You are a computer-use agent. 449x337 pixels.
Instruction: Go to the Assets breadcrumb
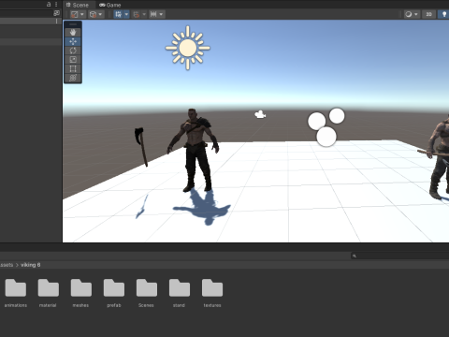pos(7,265)
